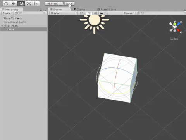Toggle the Local handle rotation button
This screenshot has height=140, width=186.
(x=67, y=3)
